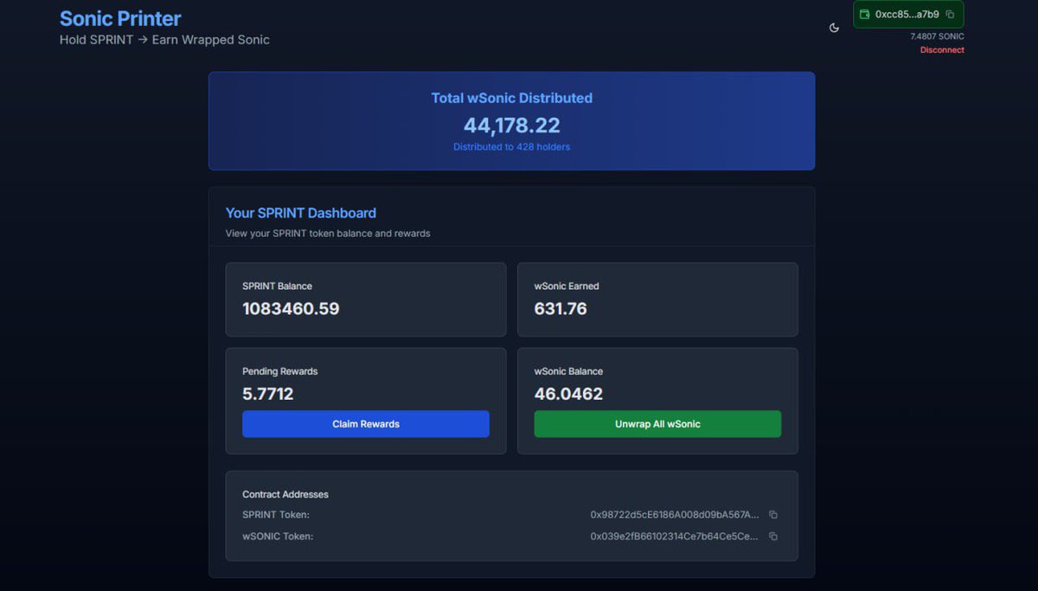Click the Contract Addresses label

[285, 495]
